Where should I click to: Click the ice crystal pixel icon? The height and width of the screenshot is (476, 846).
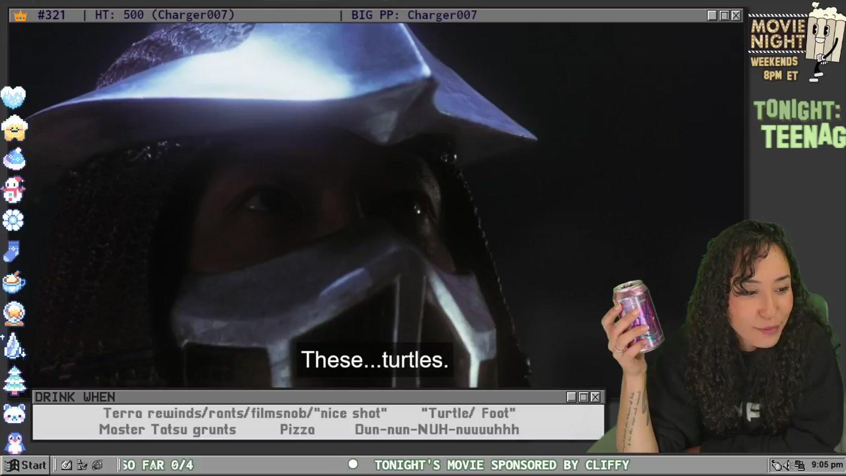(14, 345)
